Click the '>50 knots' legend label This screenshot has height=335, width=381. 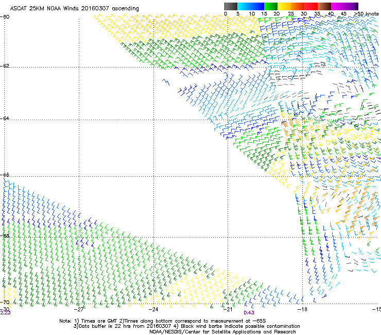click(366, 14)
